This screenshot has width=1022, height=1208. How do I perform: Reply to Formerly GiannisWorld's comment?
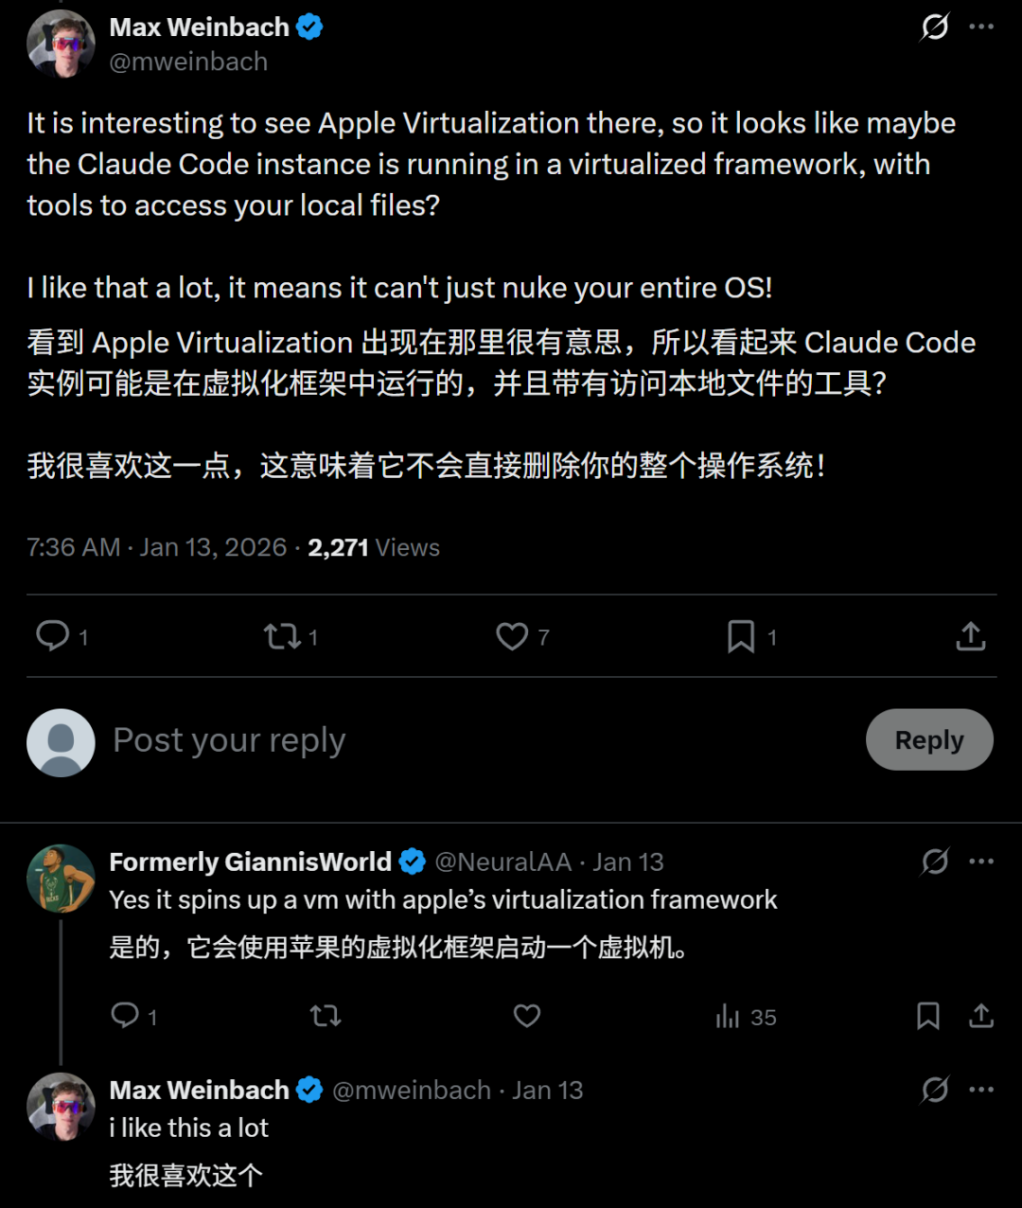125,1016
